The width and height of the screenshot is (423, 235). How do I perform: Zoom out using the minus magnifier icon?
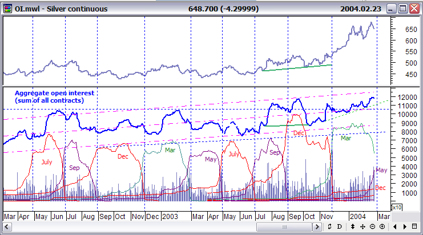[372, 227]
